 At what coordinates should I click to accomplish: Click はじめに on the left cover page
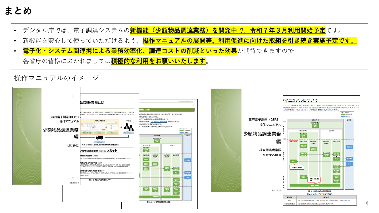73,145
